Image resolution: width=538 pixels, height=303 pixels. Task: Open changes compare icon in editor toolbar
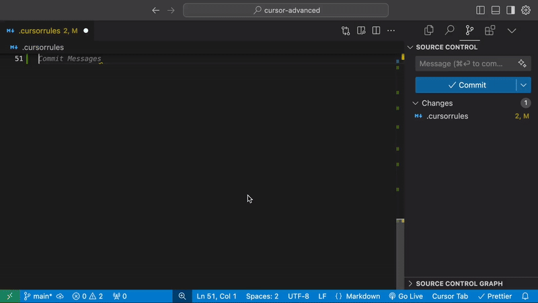pyautogui.click(x=346, y=31)
